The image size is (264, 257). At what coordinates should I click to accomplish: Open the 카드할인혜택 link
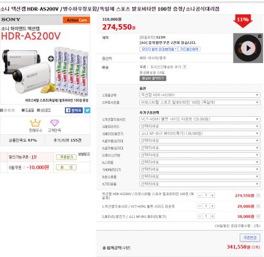[189, 49]
